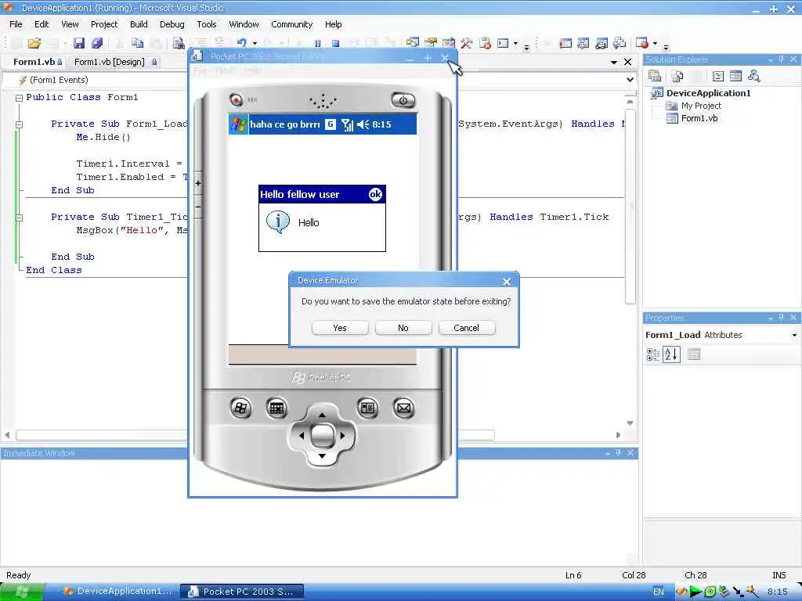Click the emulator Mail envelope hardware button
This screenshot has width=802, height=601.
point(403,408)
